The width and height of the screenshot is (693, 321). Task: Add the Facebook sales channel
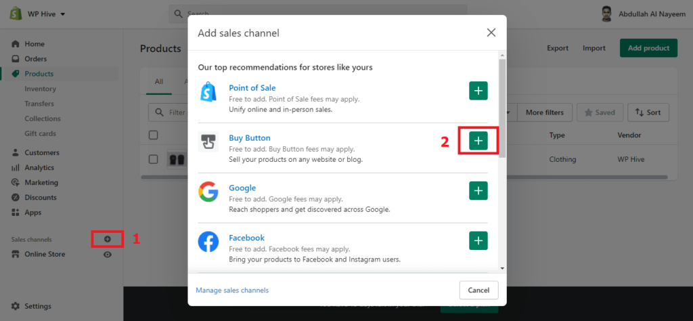(478, 240)
